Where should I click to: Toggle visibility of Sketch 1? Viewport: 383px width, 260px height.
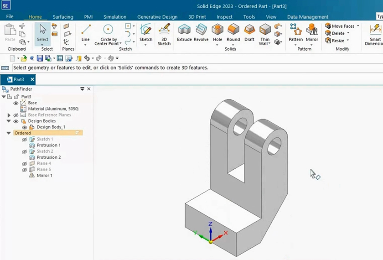coord(25,139)
